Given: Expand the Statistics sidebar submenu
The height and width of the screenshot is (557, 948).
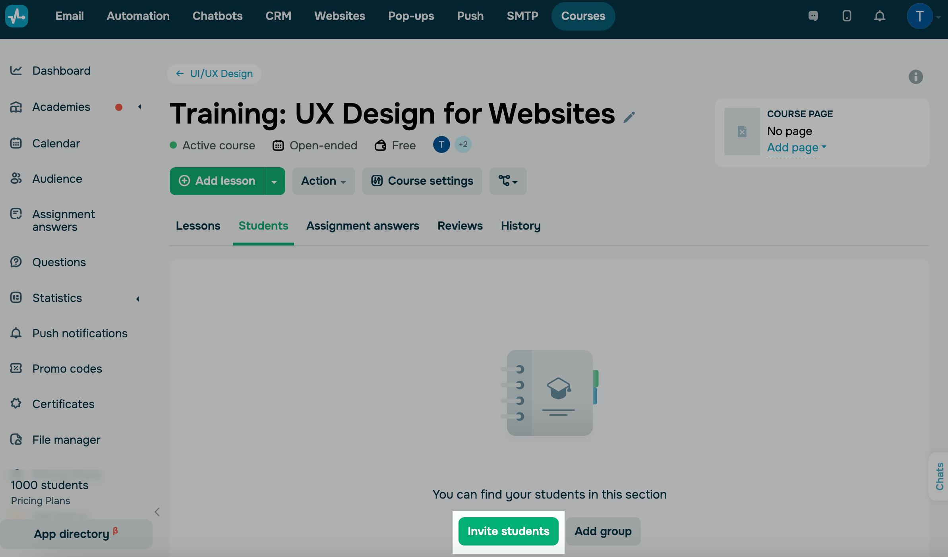Looking at the screenshot, I should [137, 299].
